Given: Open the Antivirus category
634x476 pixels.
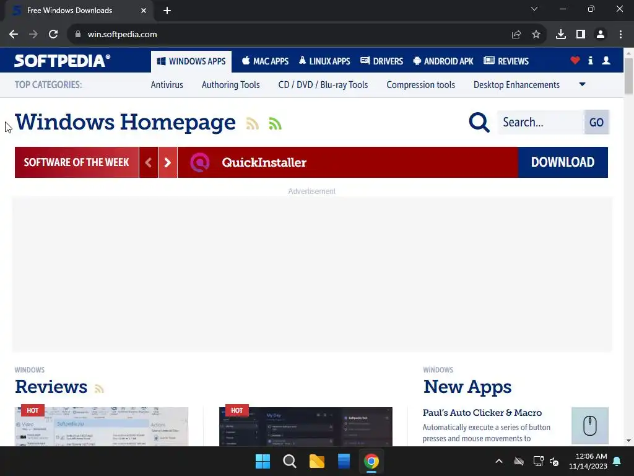Looking at the screenshot, I should 167,85.
